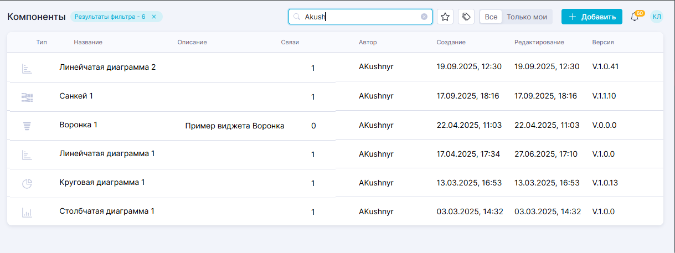Click the favorites star icon
This screenshot has width=675, height=253.
[x=445, y=17]
